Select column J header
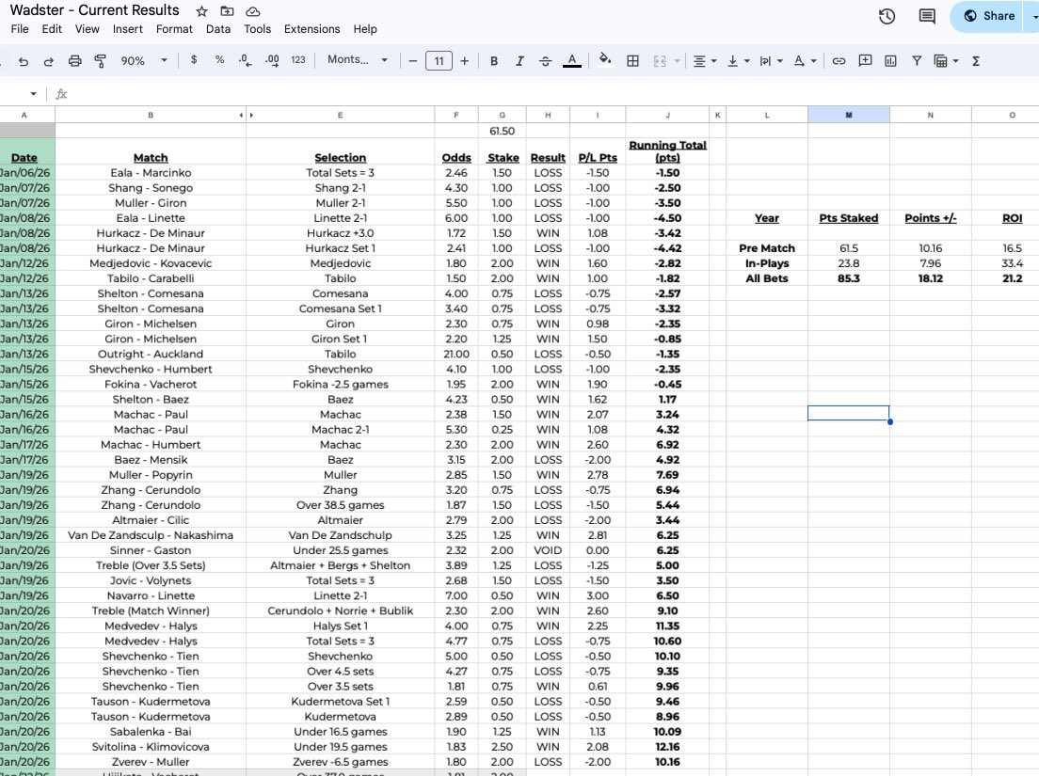The width and height of the screenshot is (1039, 776). point(667,115)
